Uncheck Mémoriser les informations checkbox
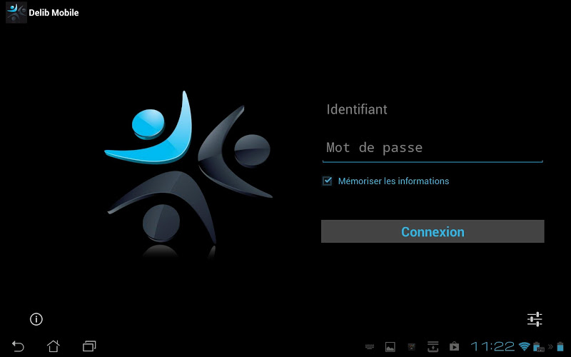The height and width of the screenshot is (357, 571). coord(327,181)
